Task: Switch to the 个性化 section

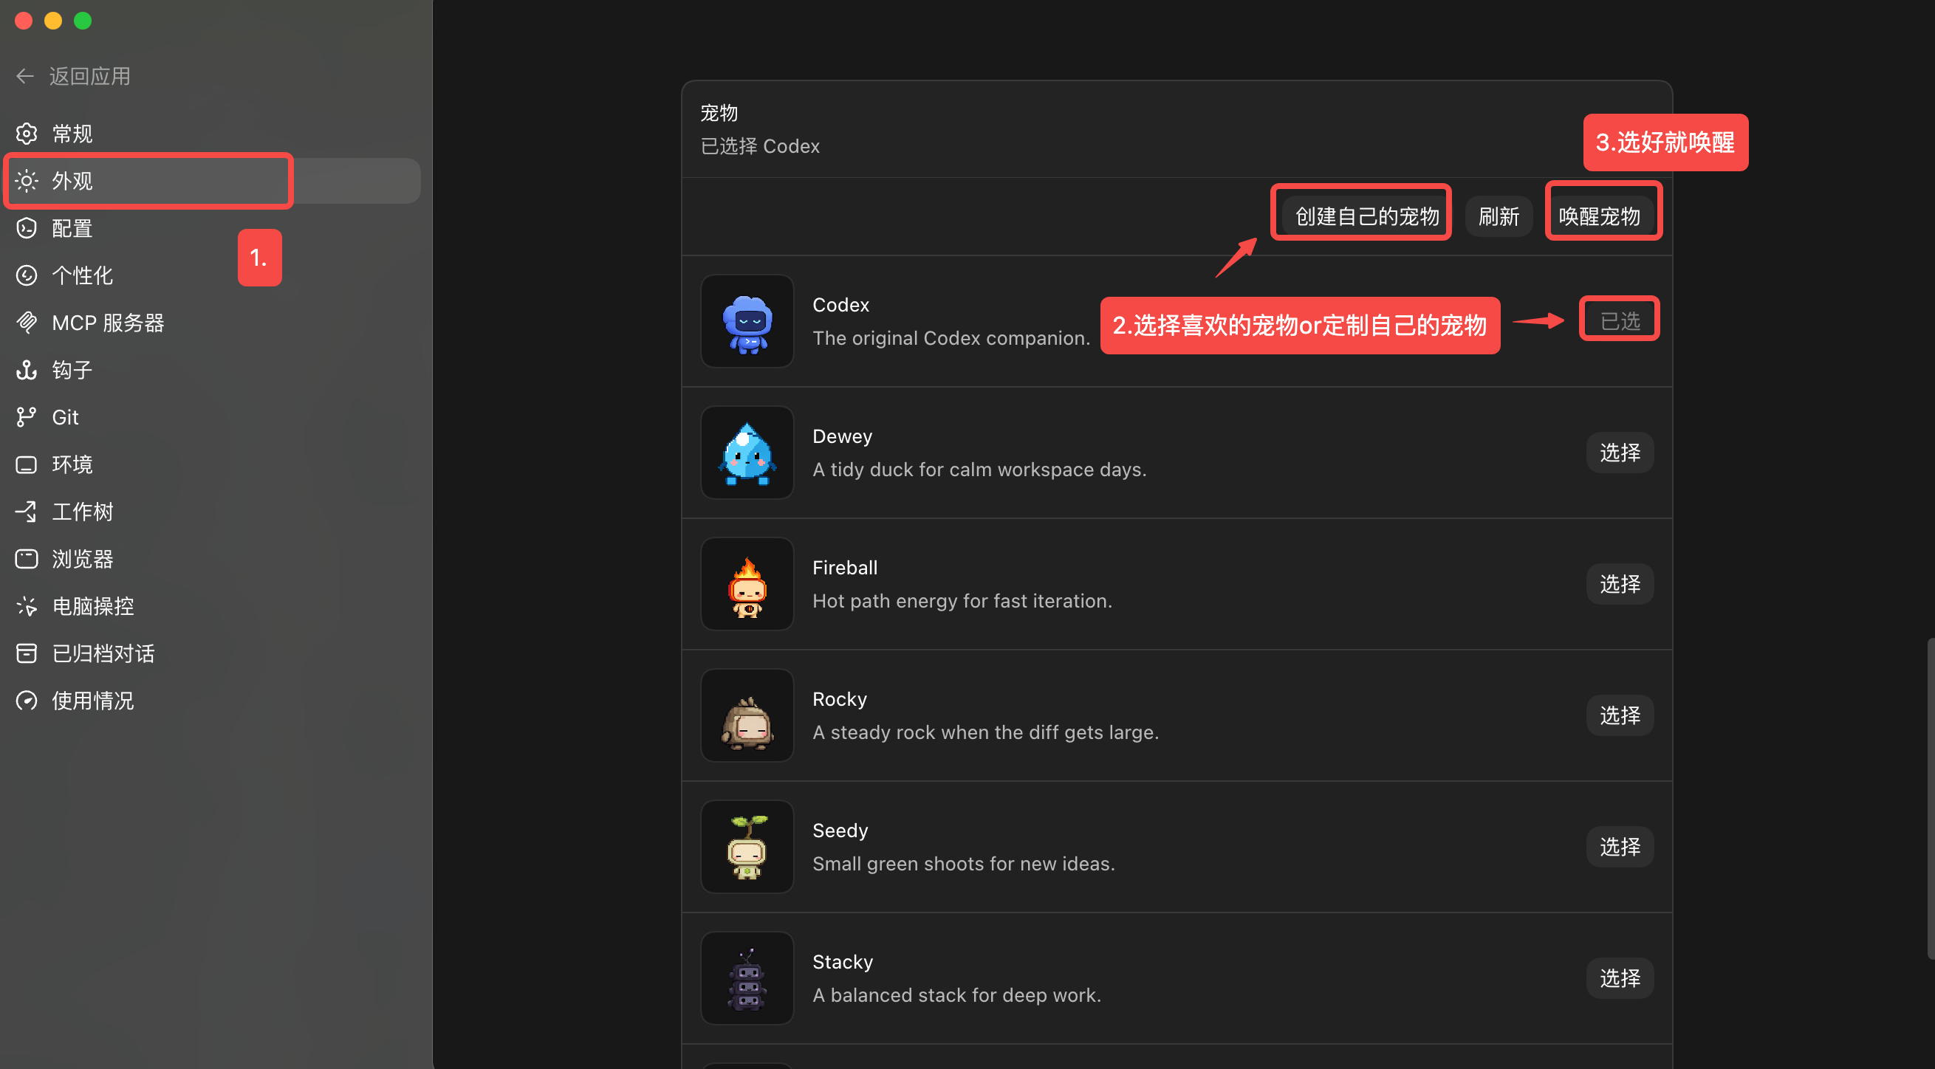Action: tap(83, 275)
